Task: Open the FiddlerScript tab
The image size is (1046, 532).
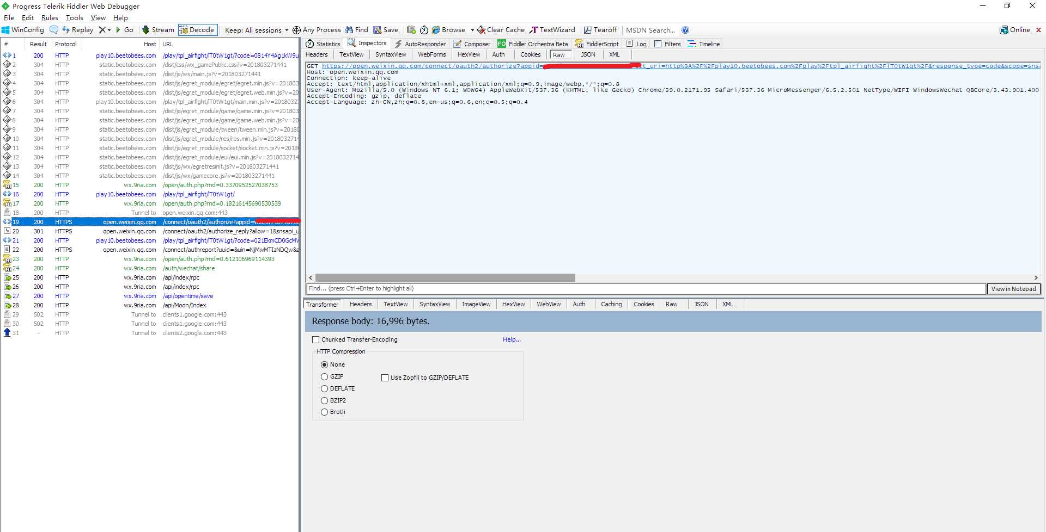Action: [597, 44]
